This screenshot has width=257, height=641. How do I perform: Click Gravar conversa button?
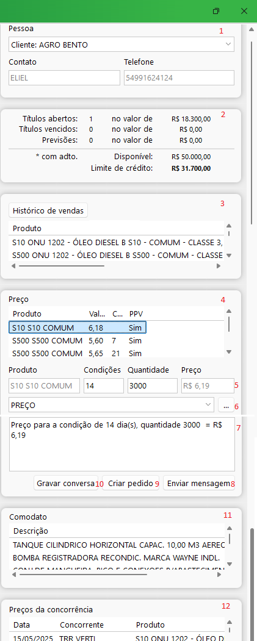coord(66,483)
